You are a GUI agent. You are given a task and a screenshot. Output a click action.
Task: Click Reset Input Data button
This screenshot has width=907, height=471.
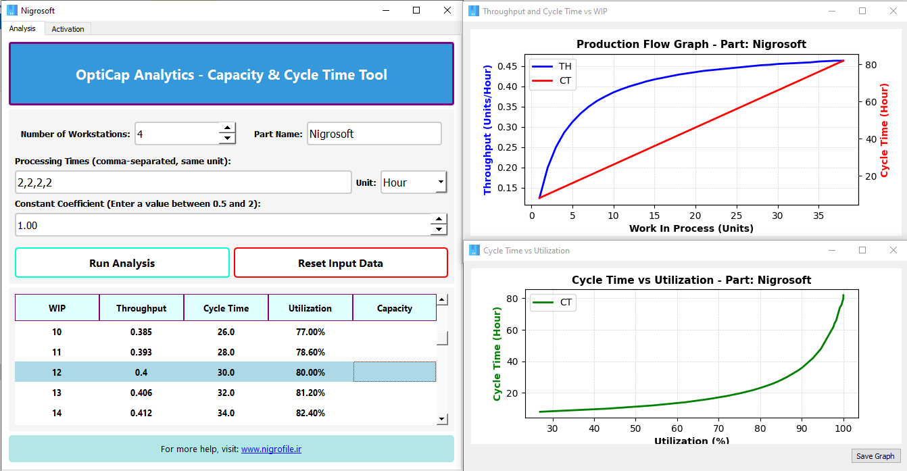pyautogui.click(x=341, y=263)
